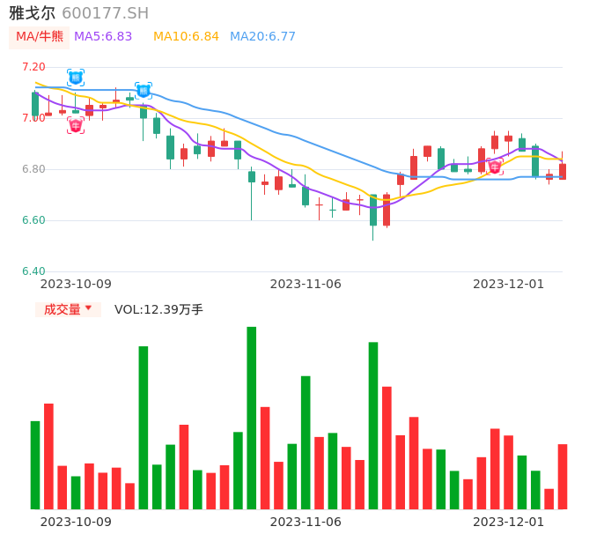604x534 pixels.
Task: Click the red dropdown triangle beside 成交量
Action: pos(88,309)
